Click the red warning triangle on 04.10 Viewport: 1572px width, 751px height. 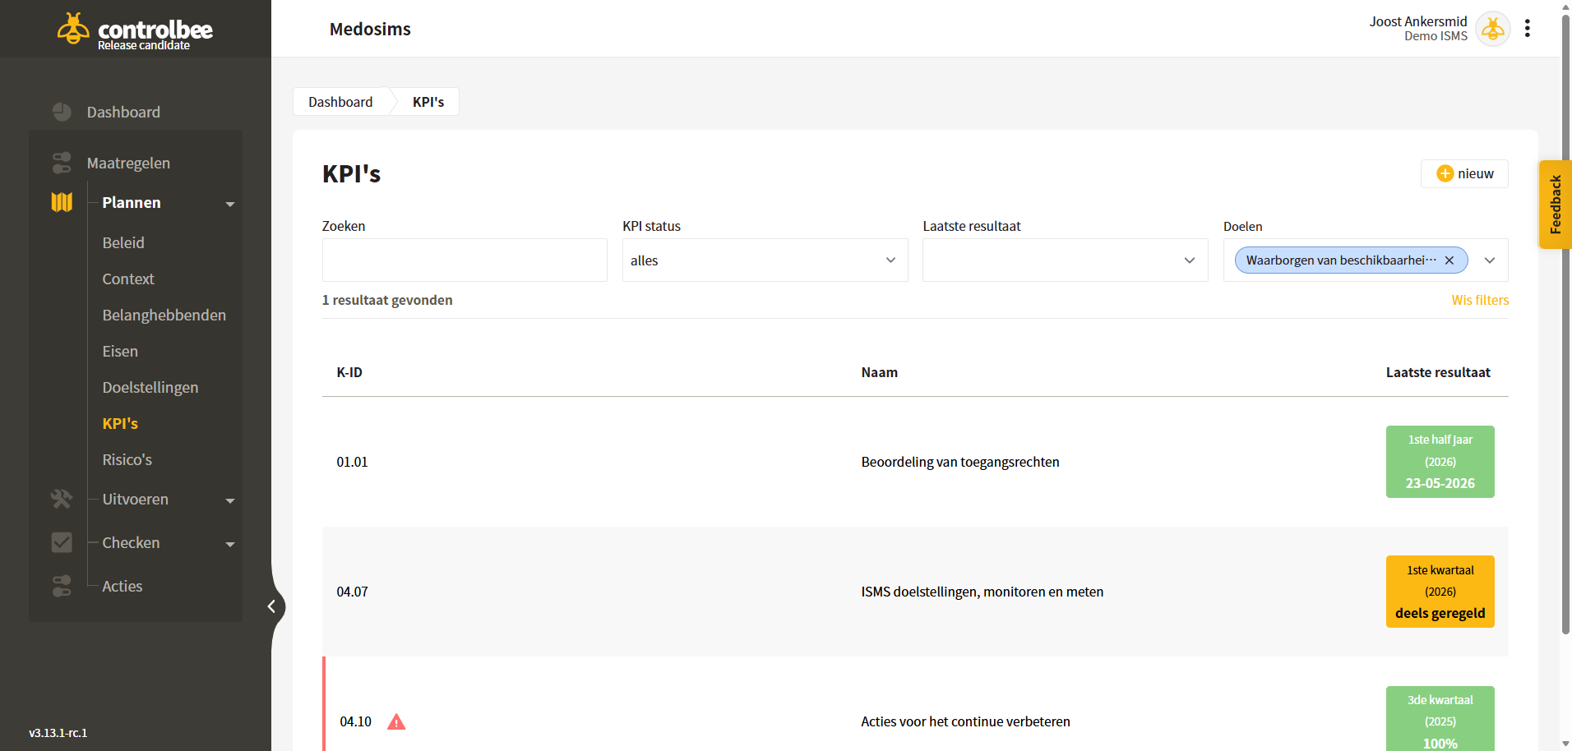[x=396, y=721]
